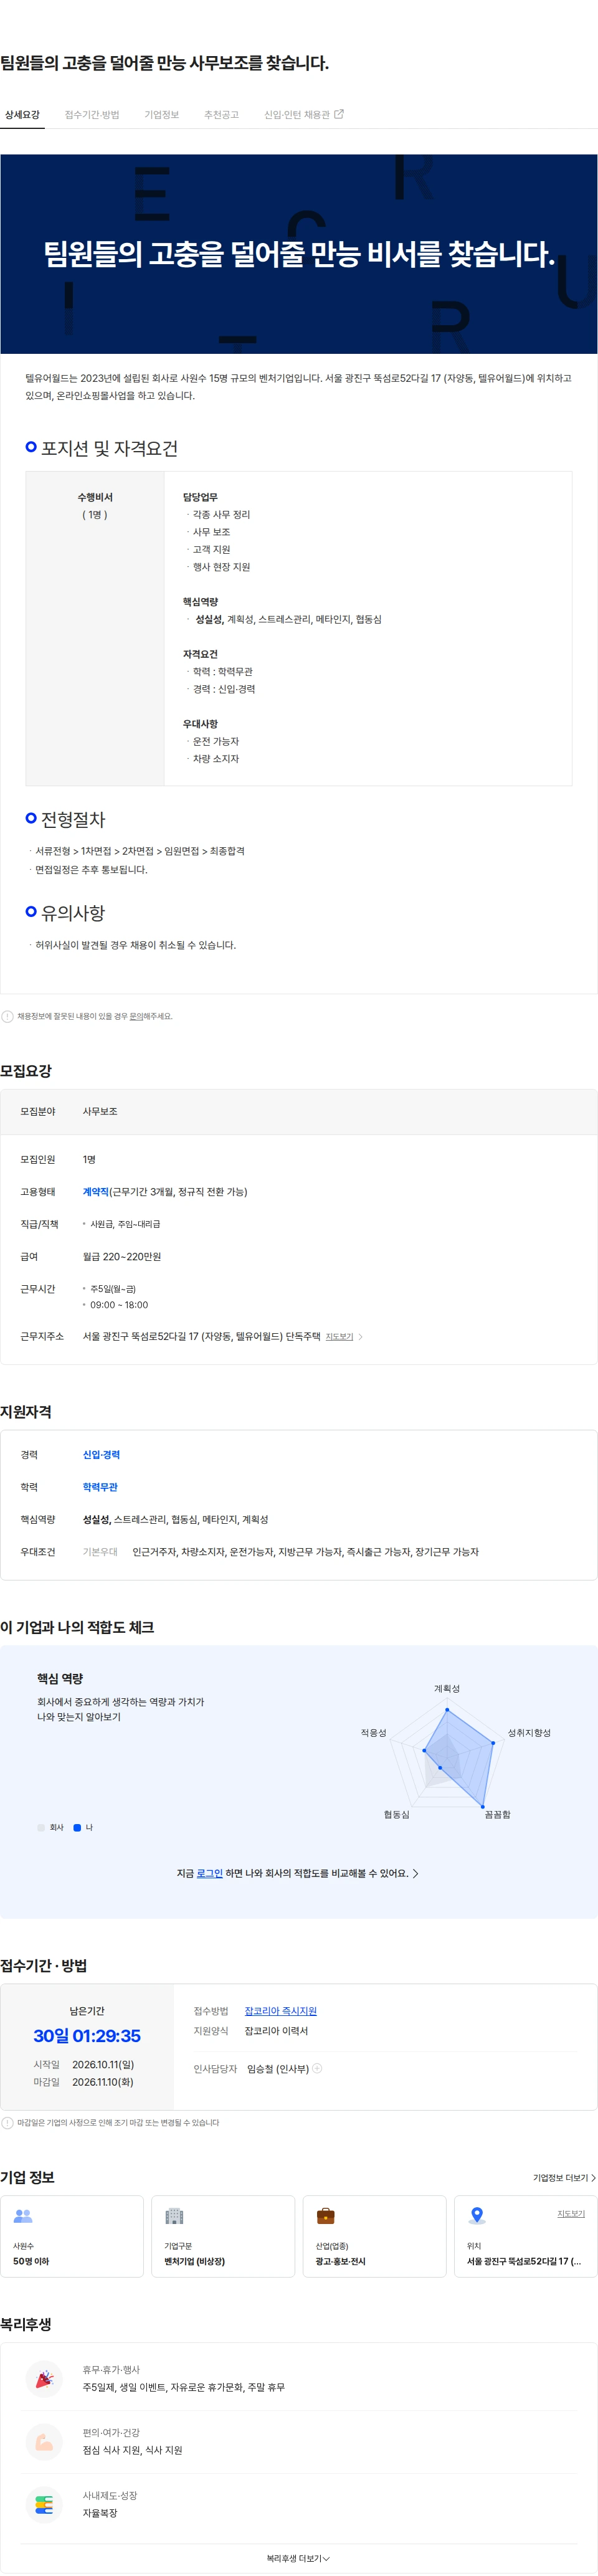Click the arrow after 적합도를 비교해볼 수 있어요

click(x=416, y=1873)
